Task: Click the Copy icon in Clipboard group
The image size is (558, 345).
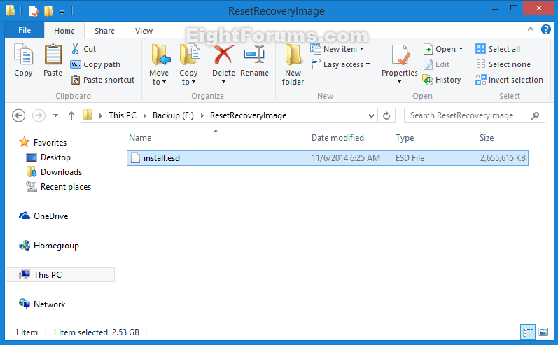Action: 23,55
